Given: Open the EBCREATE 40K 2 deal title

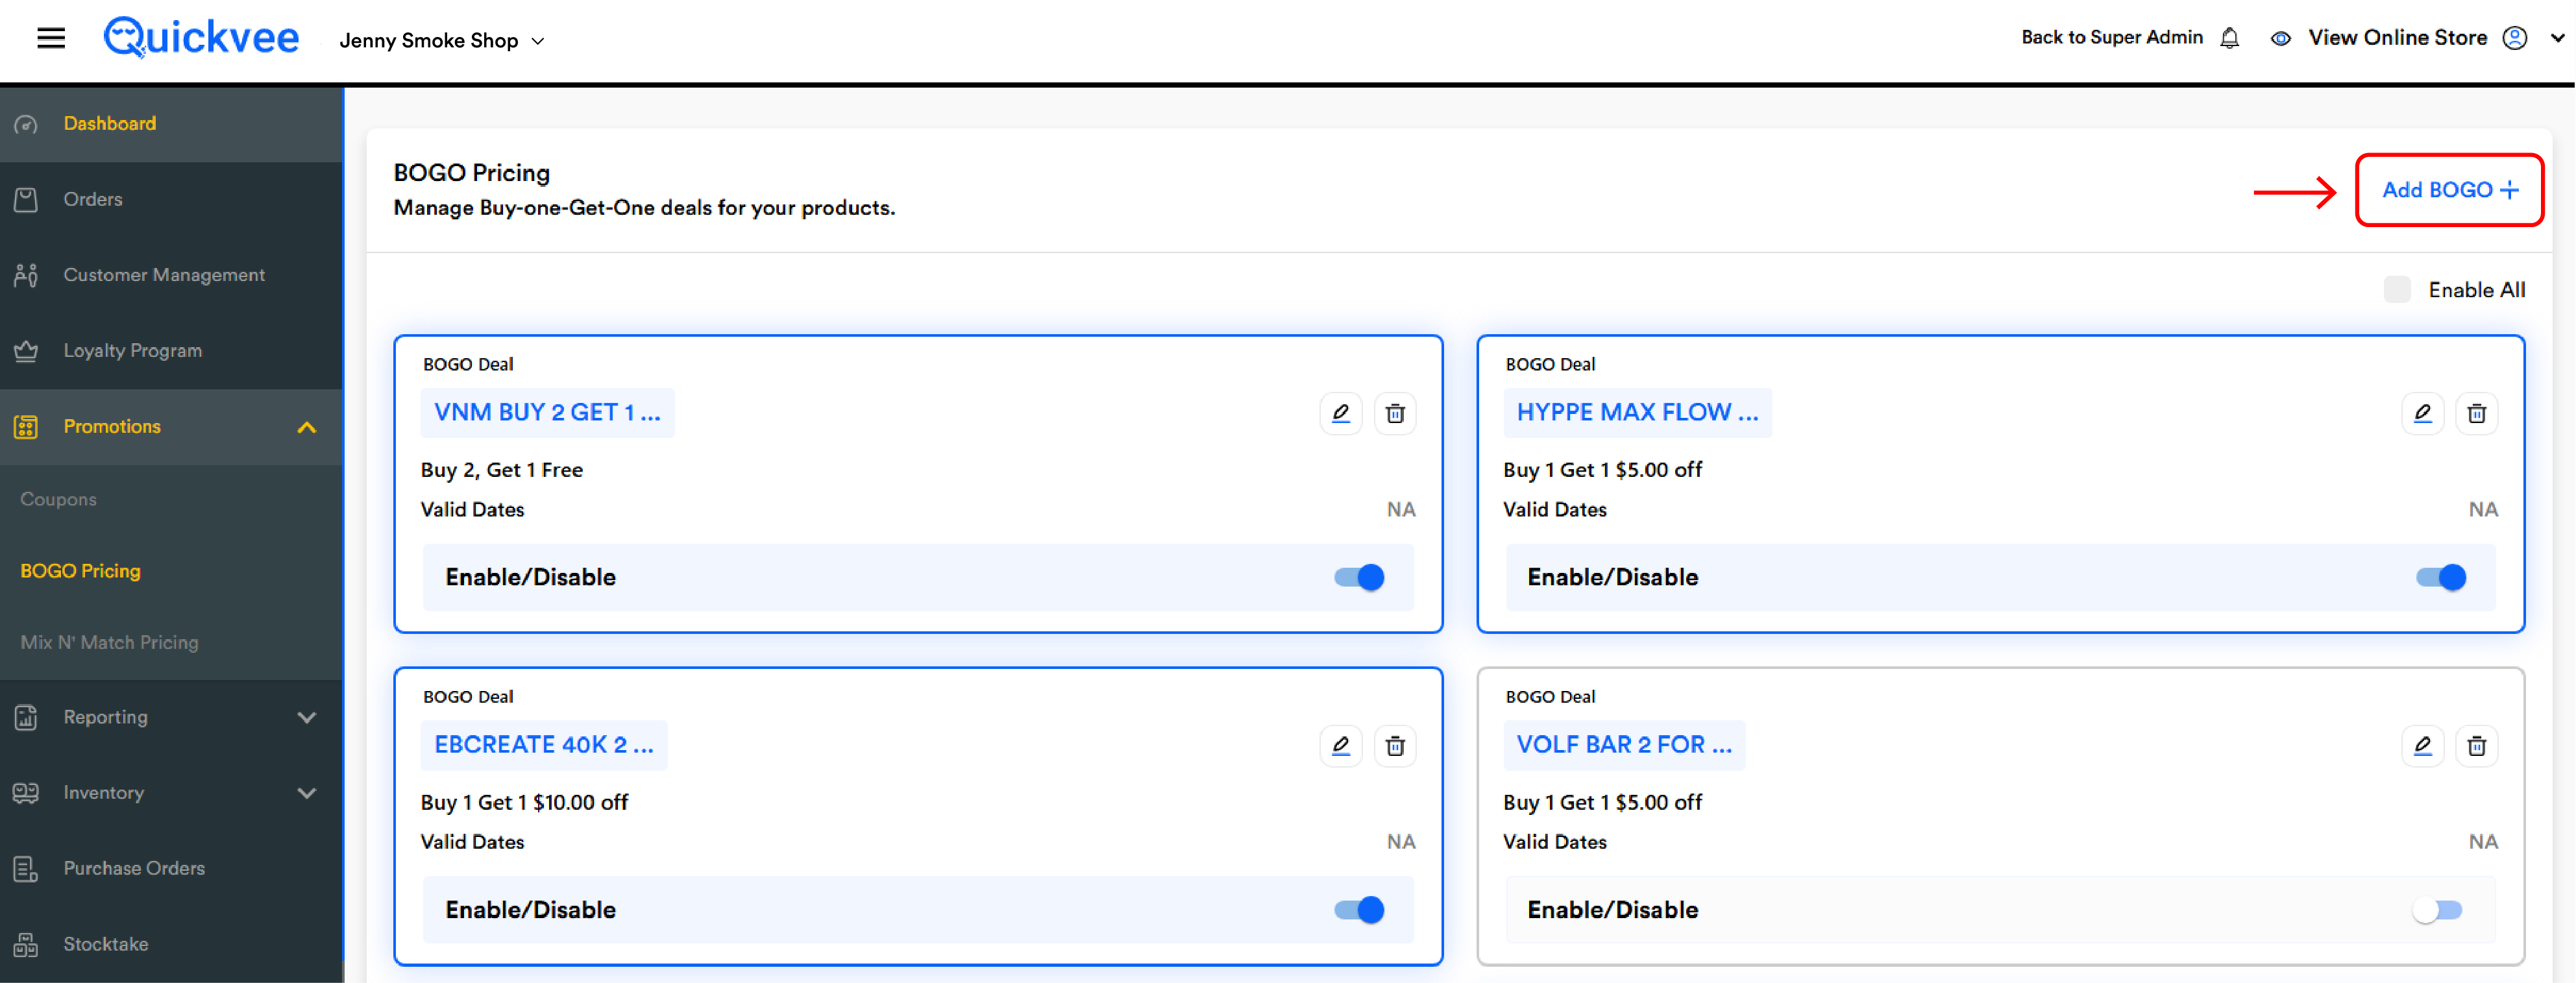Looking at the screenshot, I should (543, 745).
